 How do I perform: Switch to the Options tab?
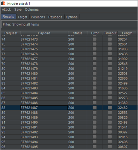(x=72, y=17)
